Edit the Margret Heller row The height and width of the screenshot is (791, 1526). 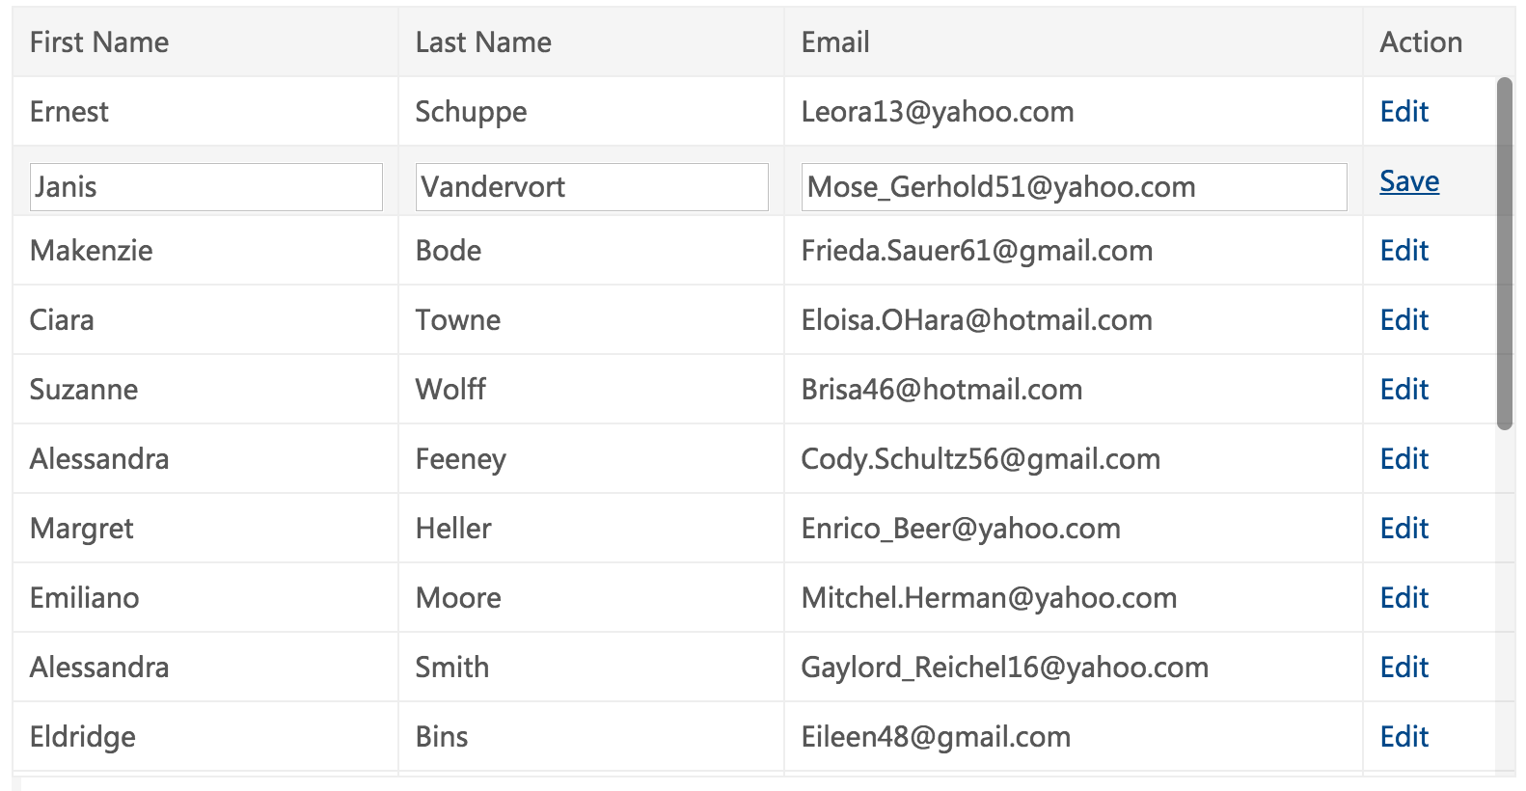pos(1403,529)
